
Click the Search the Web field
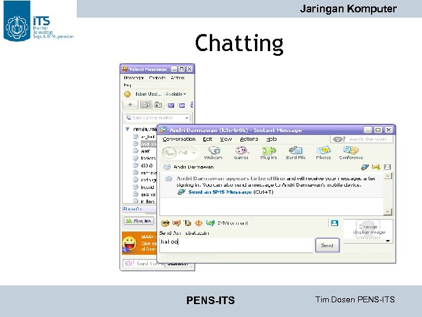[362, 139]
